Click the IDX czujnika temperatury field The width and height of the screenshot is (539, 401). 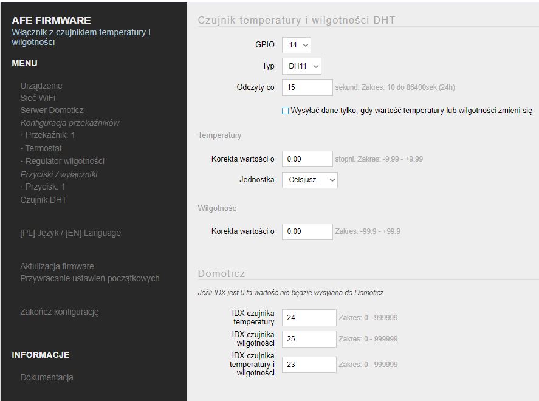point(309,318)
